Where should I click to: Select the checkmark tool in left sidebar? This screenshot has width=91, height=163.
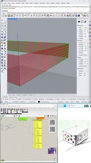point(2,68)
